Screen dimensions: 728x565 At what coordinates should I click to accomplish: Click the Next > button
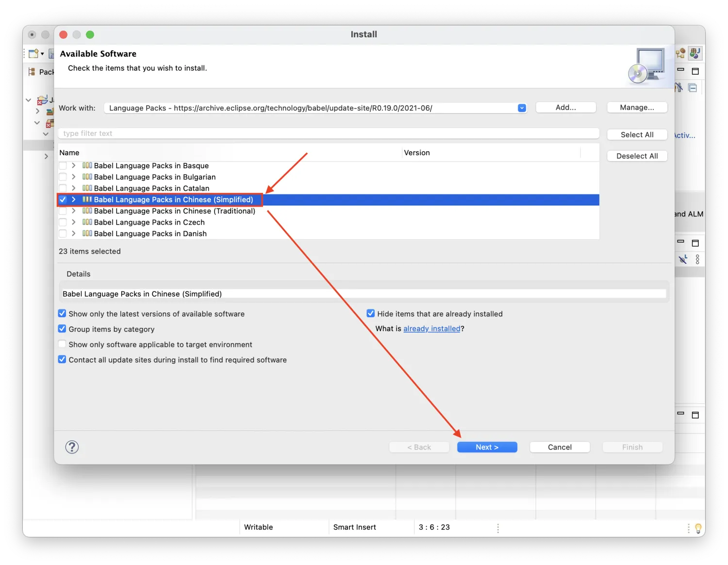pos(487,447)
